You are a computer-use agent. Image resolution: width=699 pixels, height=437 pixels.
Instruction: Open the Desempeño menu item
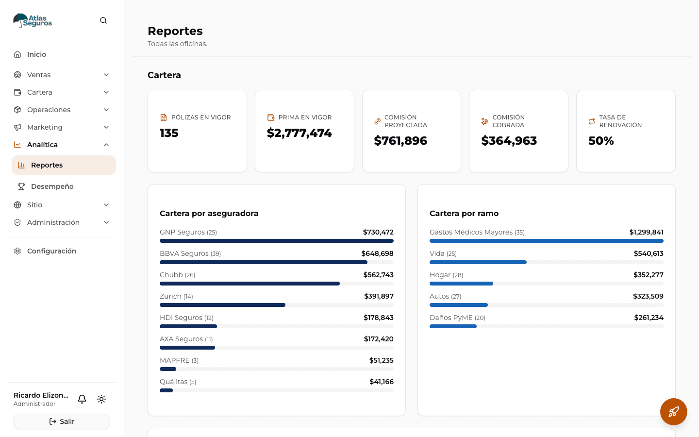pos(64,186)
